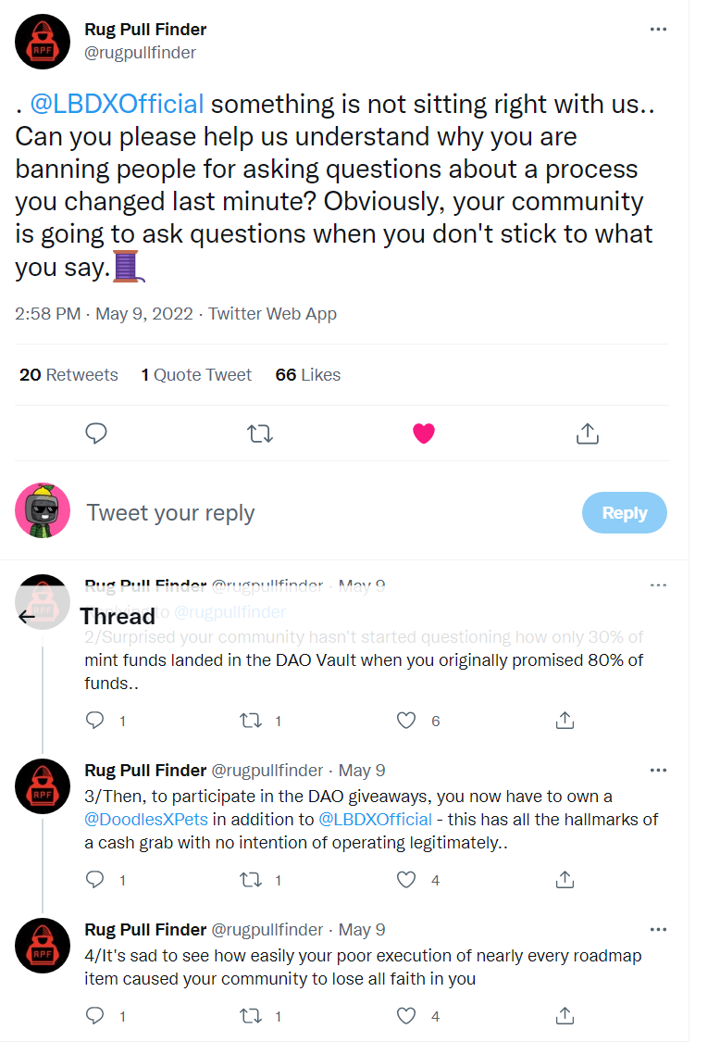The height and width of the screenshot is (1042, 720).
Task: Share the main tweet via share icon
Action: click(x=588, y=433)
